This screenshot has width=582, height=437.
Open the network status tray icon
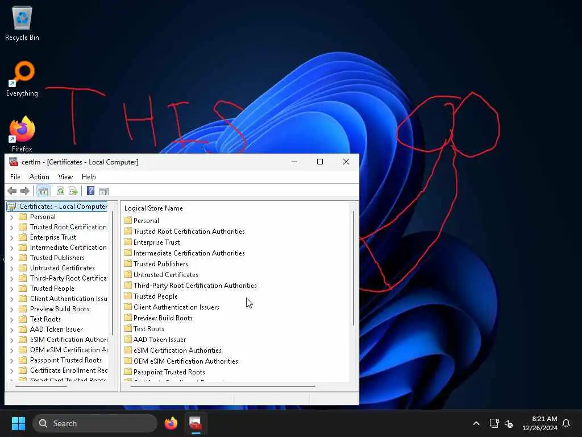click(x=494, y=423)
